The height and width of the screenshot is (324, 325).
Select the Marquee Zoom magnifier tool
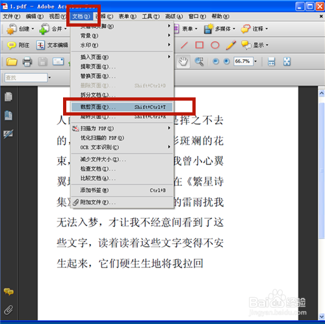199,62
